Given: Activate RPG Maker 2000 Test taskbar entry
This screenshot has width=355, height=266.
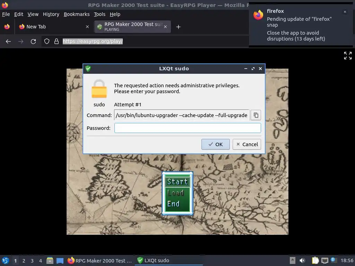Looking at the screenshot, I should 100,260.
